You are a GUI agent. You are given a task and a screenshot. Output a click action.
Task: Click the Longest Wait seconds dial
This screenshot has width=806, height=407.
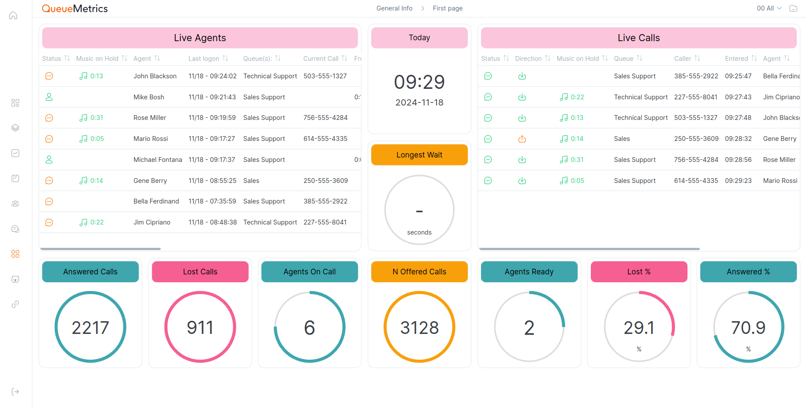point(419,210)
